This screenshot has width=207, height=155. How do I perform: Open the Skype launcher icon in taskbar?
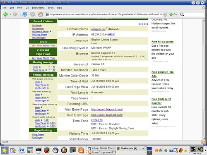pyautogui.click(x=81, y=150)
